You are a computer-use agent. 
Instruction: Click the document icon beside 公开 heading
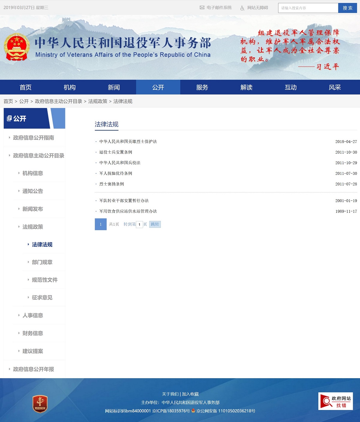pos(9,119)
